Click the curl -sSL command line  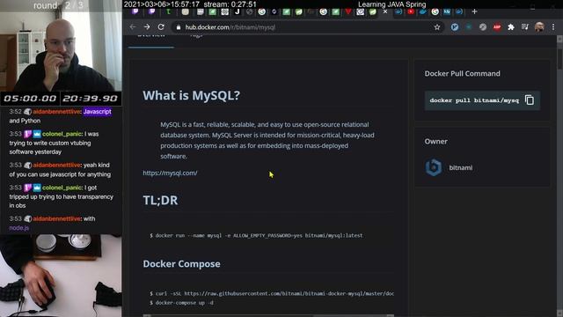pos(272,293)
